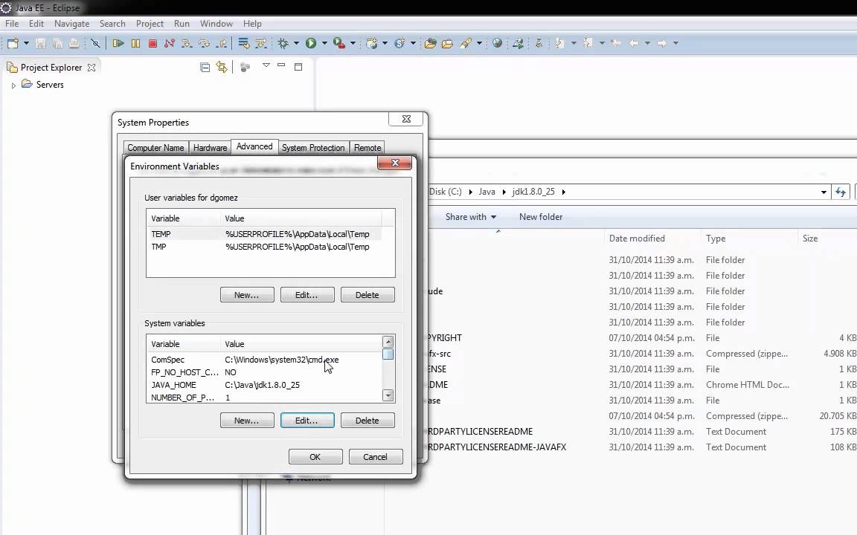Click New under User variables

click(x=247, y=295)
